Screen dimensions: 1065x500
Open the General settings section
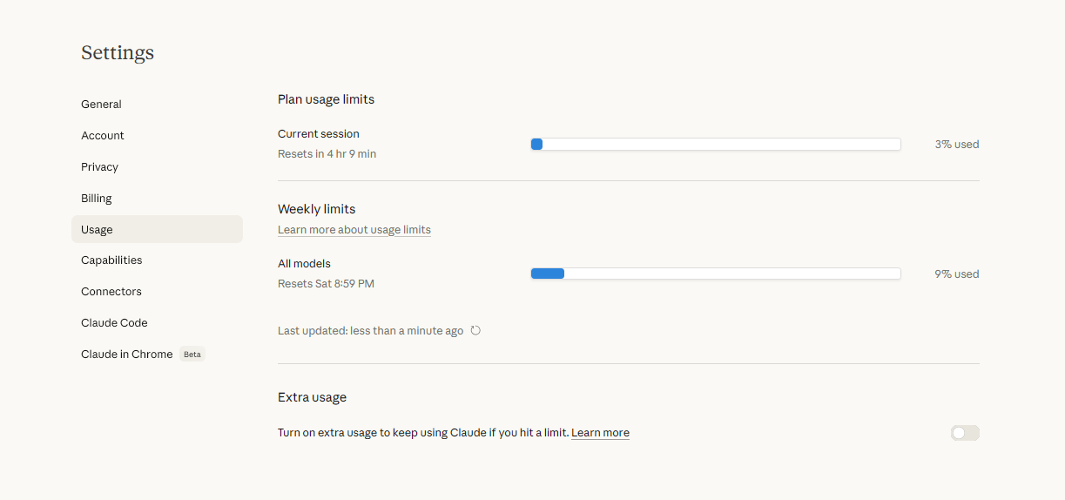click(x=101, y=105)
